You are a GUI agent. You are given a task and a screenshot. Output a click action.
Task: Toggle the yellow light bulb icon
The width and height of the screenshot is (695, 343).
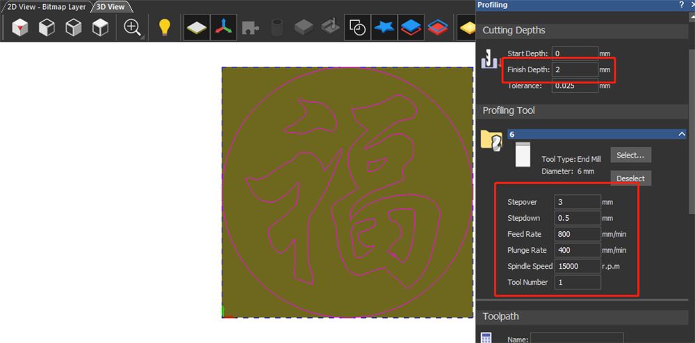click(x=164, y=28)
